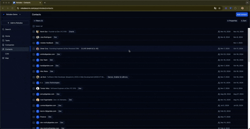Open the Finance contact
Viewport: 250px width, 129px height.
click(x=43, y=117)
